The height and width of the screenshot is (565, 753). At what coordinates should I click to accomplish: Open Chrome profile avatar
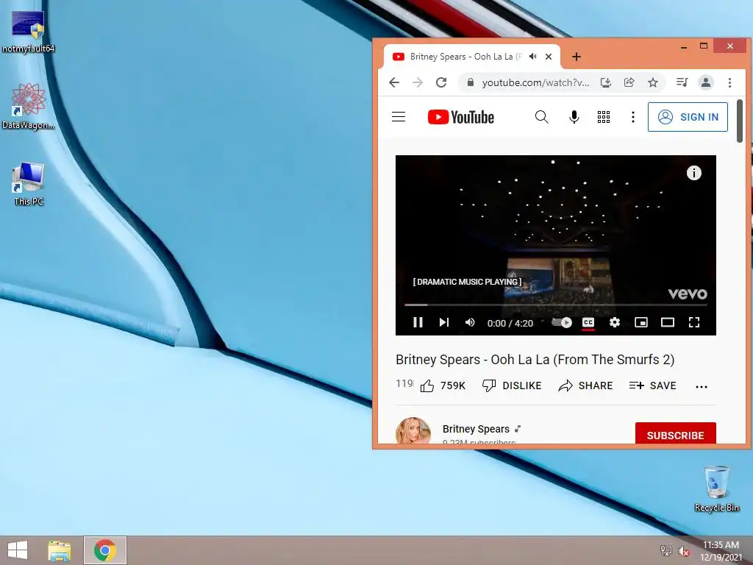coord(705,82)
